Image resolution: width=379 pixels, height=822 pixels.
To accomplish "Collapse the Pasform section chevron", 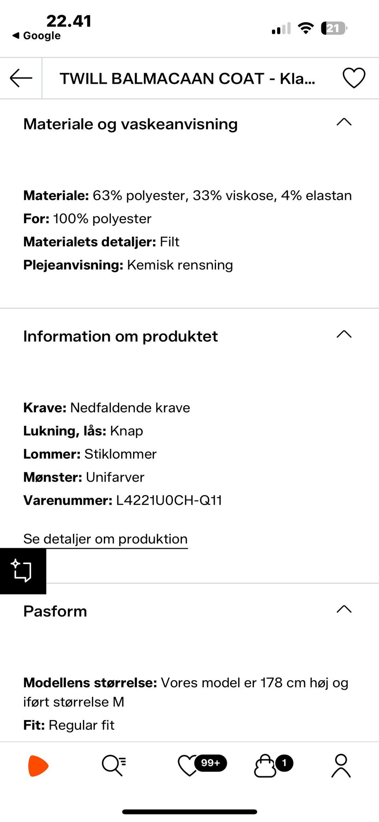I will [344, 609].
